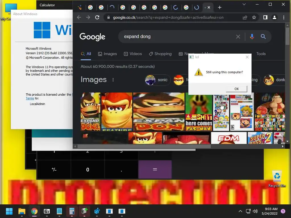291x218 pixels.
Task: Open File Explorer from the taskbar
Action: (x=22, y=211)
